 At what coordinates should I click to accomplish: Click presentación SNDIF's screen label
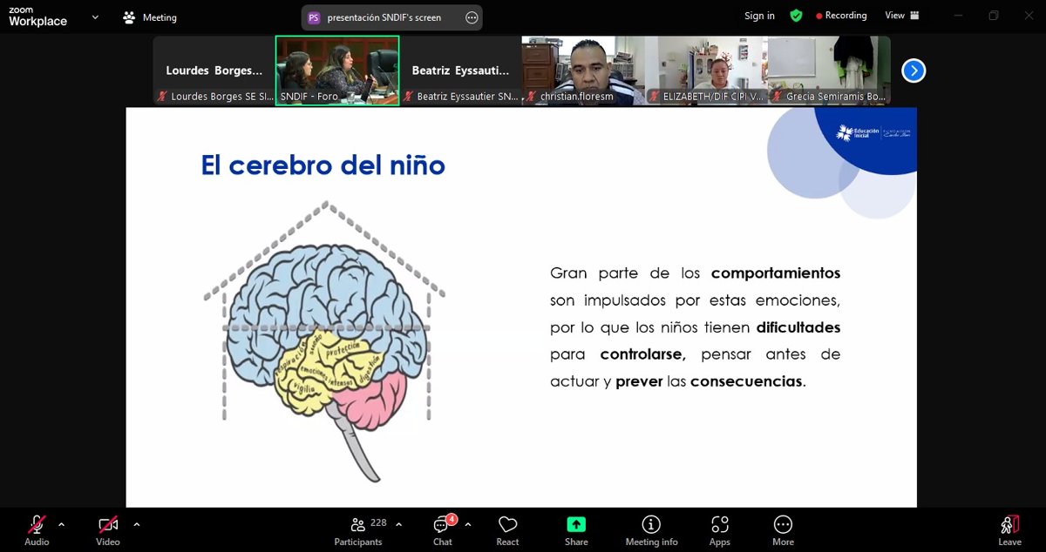384,17
